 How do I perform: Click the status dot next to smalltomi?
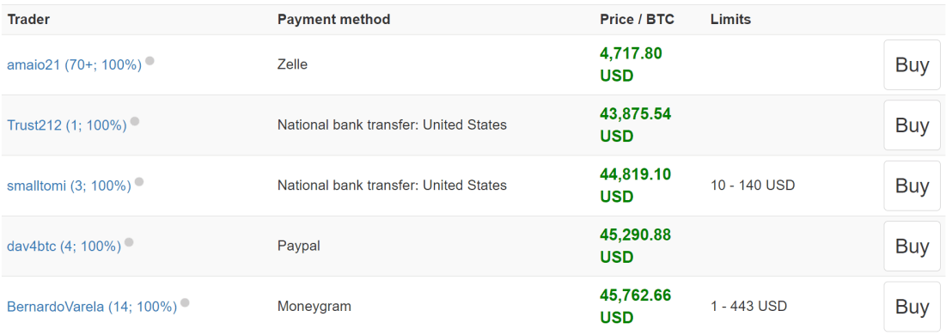point(138,181)
